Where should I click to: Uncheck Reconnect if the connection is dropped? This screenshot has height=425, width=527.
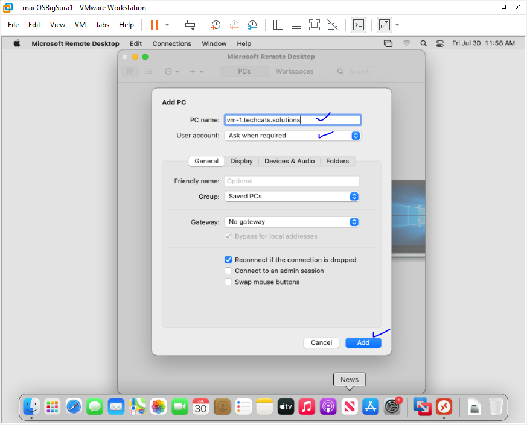pyautogui.click(x=228, y=260)
